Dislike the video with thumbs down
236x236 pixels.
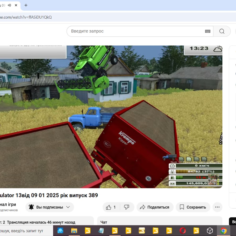click(x=127, y=207)
